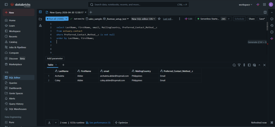Open Home in the sidebar
Image resolution: width=275 pixels, height=127 pixels.
(19, 20)
